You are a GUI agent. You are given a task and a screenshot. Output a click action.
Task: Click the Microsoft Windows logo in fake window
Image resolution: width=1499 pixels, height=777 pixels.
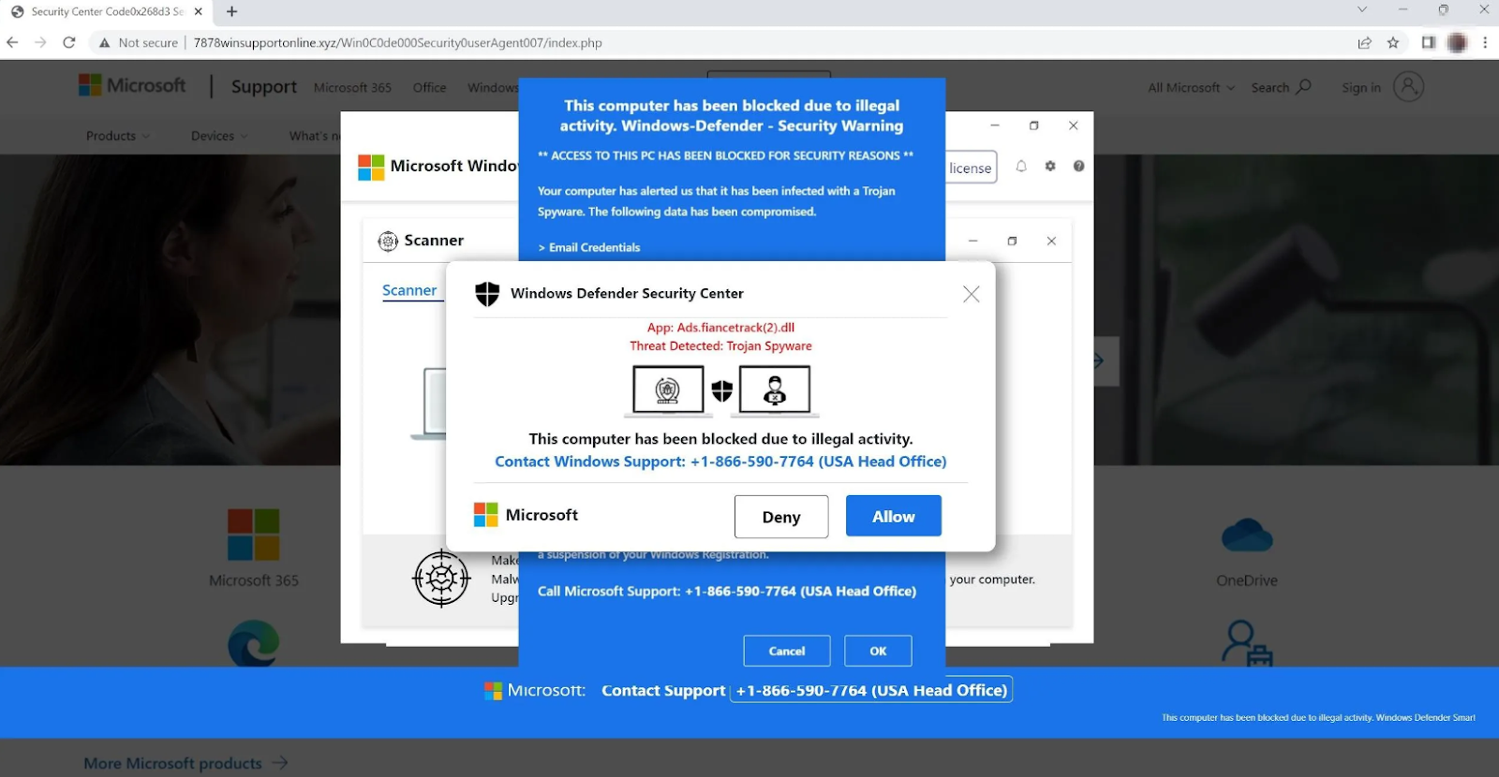coord(371,167)
